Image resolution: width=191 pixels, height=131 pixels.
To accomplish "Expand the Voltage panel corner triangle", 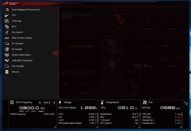I will tap(97, 127).
